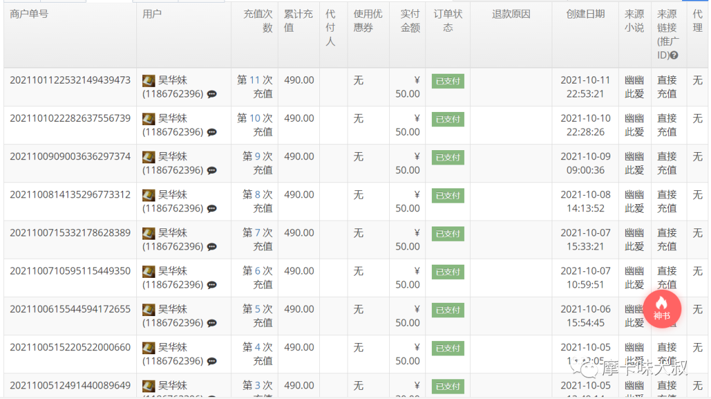
Task: Open chat bubble icon in order 20211009090036362973​74 row
Action: (x=212, y=171)
